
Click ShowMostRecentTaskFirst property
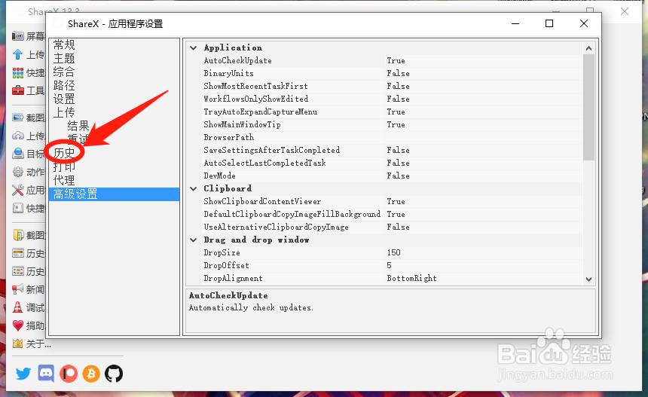point(256,87)
